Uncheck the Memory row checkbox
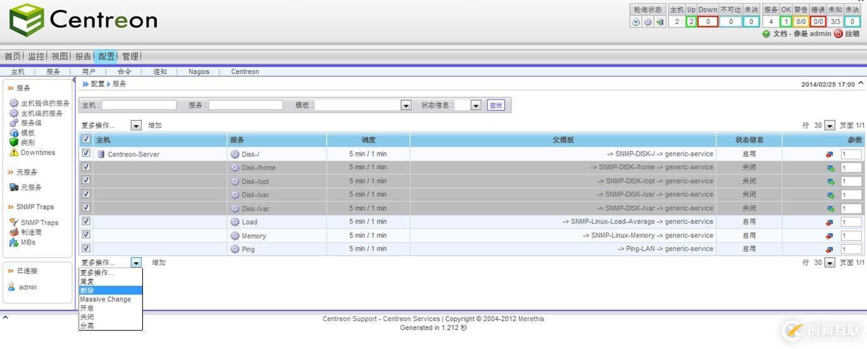Screen dimensions: 867x349 [86, 235]
